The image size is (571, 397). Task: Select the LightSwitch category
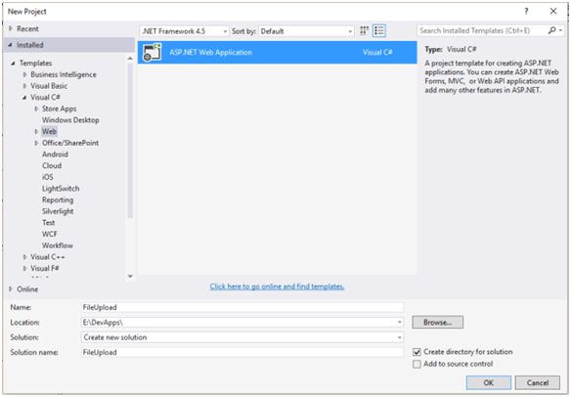[x=61, y=189]
